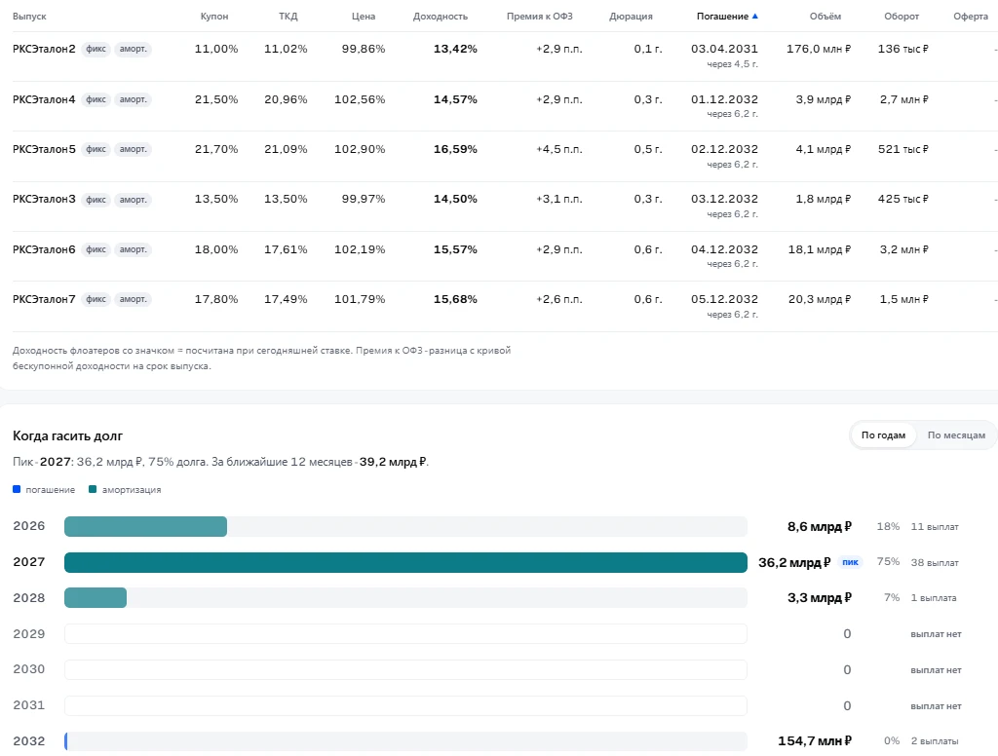
Task: Sort bonds by Цена header
Action: (x=364, y=17)
